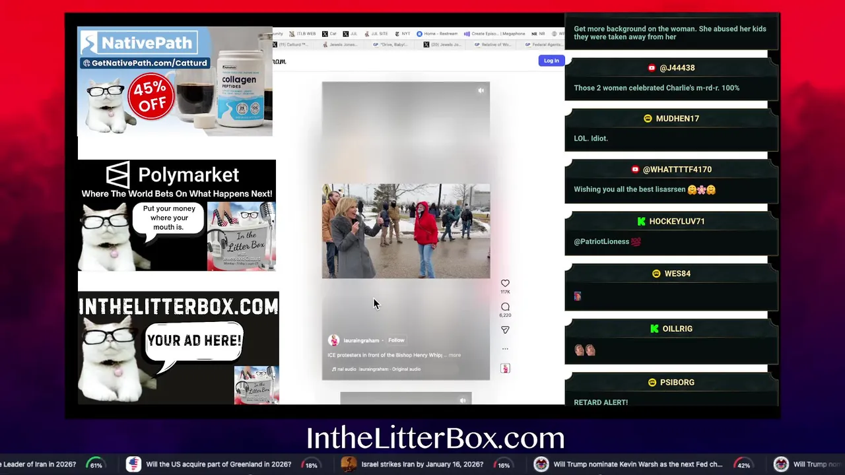Click the YouTube icon beside @J44438
Image resolution: width=845 pixels, height=475 pixels.
click(x=652, y=68)
